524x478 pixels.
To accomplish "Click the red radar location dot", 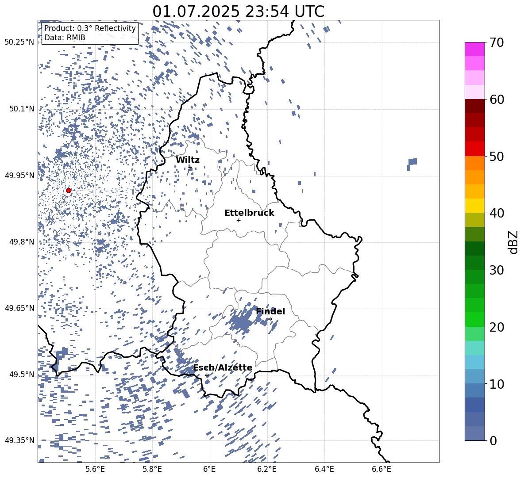I will 69,191.
